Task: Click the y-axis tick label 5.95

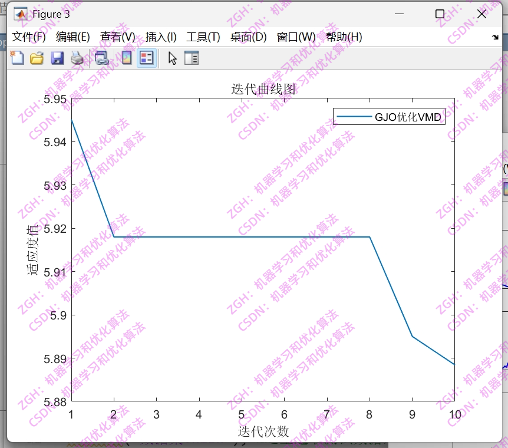Action: (x=55, y=99)
